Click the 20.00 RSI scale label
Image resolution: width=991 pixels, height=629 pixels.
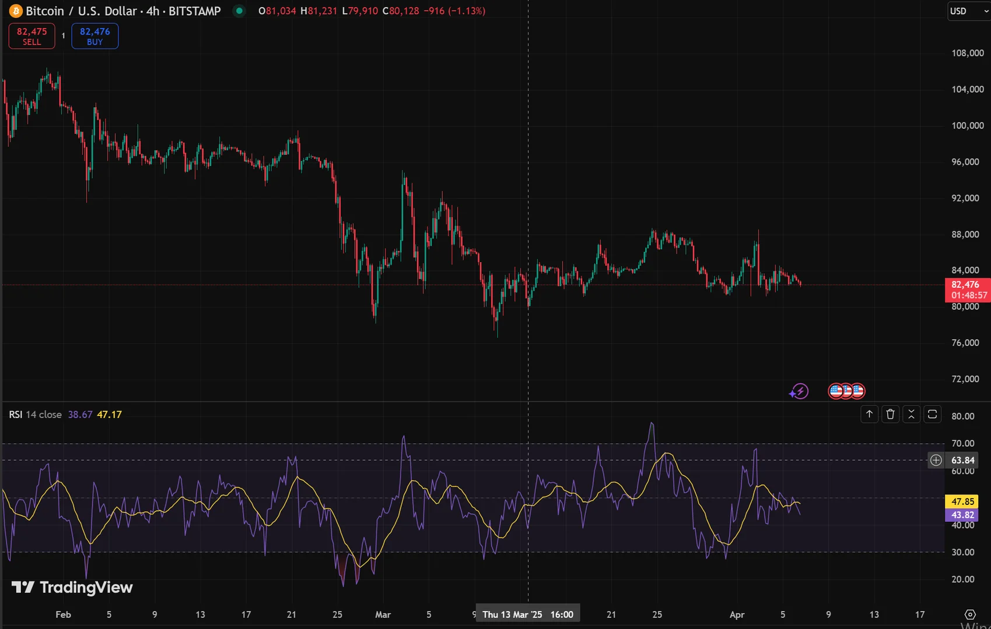(963, 579)
